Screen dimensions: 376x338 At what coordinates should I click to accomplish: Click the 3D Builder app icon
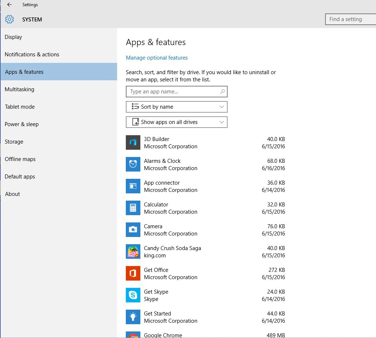(133, 142)
